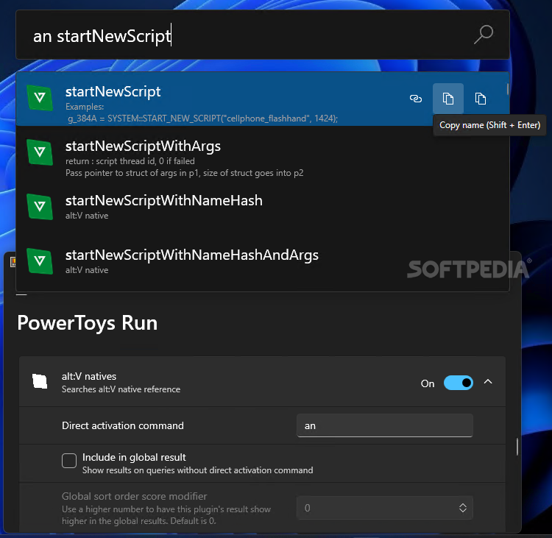Click the PowerToys settings page scrollbar
This screenshot has width=552, height=538.
(x=517, y=447)
